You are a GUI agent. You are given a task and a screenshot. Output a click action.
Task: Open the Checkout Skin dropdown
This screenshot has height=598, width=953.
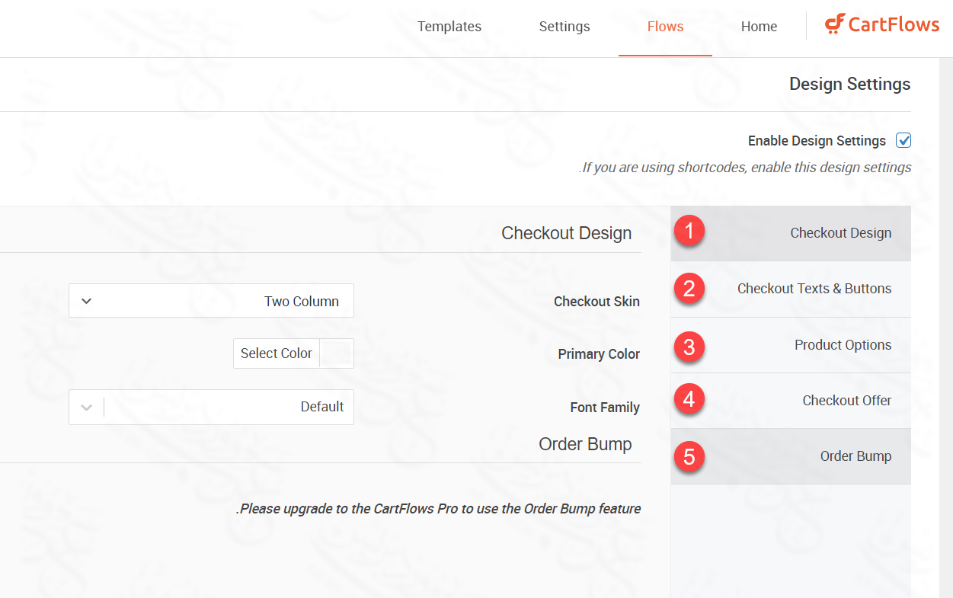[211, 301]
